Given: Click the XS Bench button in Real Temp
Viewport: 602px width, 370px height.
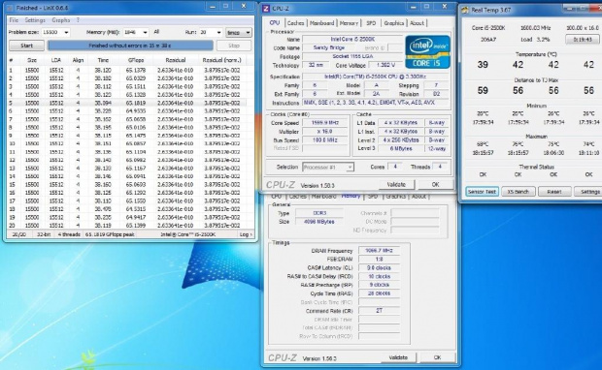Looking at the screenshot, I should click(x=518, y=192).
